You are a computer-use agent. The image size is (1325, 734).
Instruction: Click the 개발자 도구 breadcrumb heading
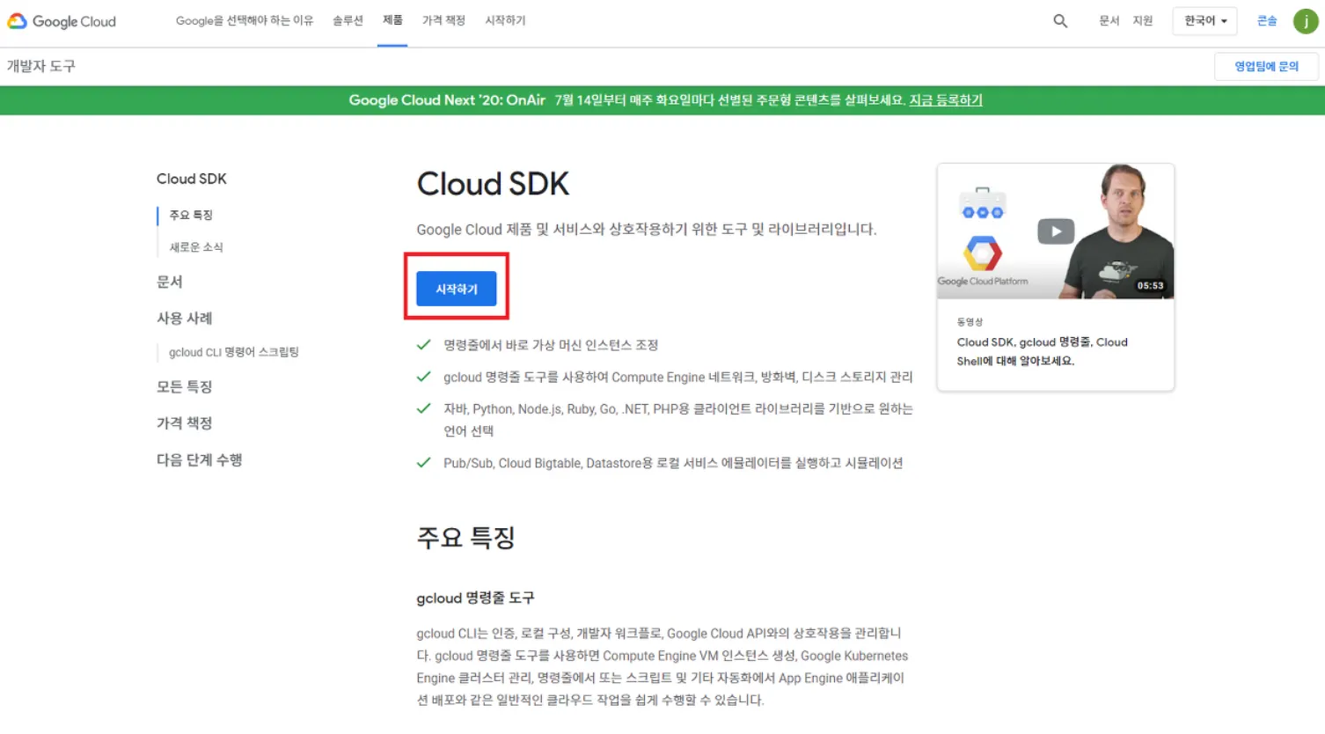(41, 66)
